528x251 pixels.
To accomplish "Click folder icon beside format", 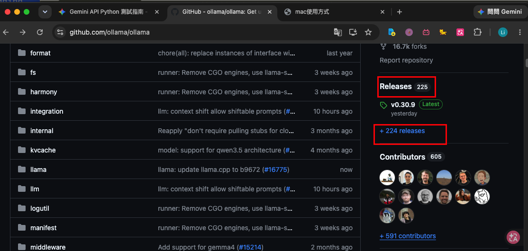I will coord(22,53).
